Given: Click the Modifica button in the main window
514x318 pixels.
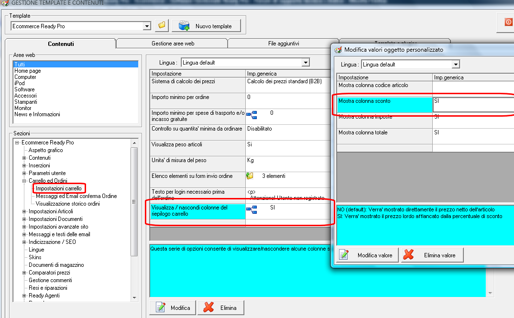Looking at the screenshot, I should point(173,308).
